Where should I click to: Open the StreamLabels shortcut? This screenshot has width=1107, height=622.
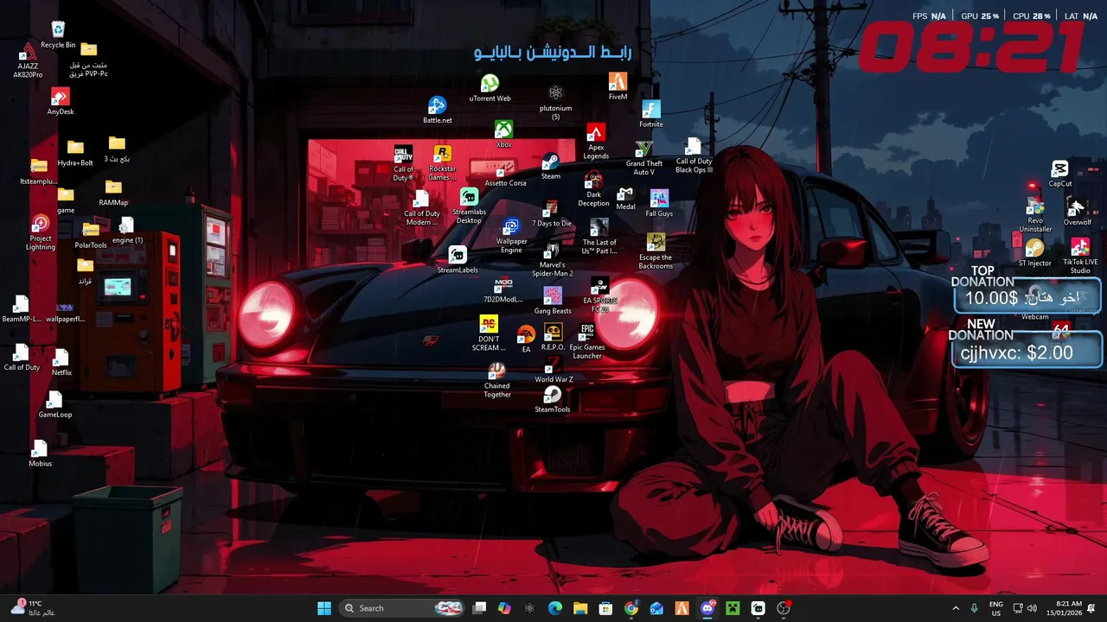[458, 260]
